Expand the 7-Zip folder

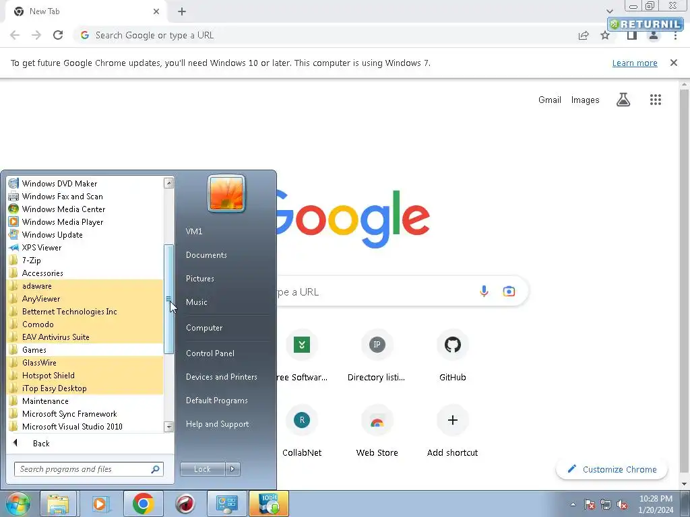[85, 261]
